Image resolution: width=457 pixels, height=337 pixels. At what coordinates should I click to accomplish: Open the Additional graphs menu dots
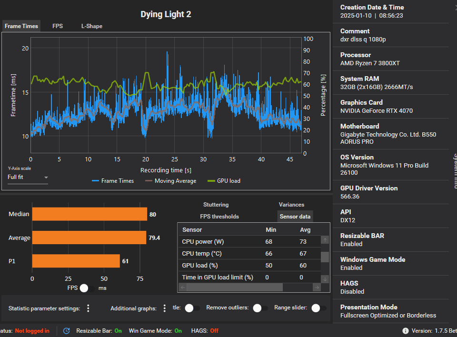164,308
